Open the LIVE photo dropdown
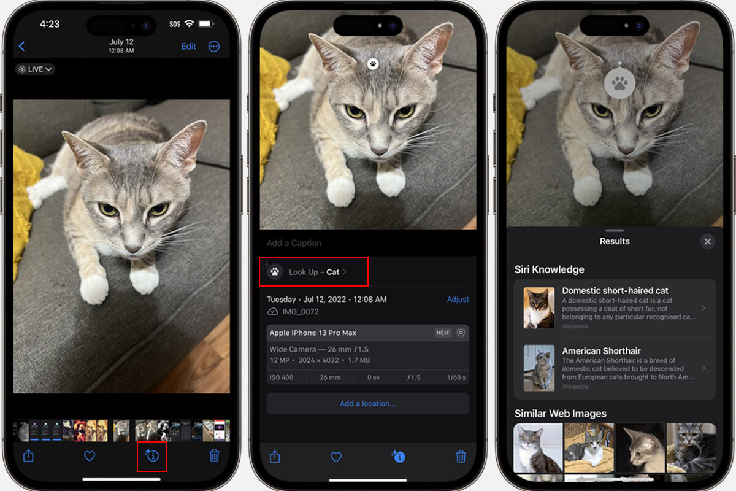The width and height of the screenshot is (736, 491). click(35, 69)
